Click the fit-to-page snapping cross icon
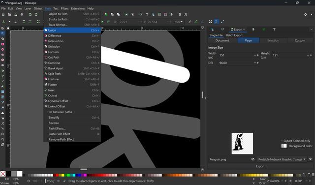The image size is (315, 185). click(210, 22)
